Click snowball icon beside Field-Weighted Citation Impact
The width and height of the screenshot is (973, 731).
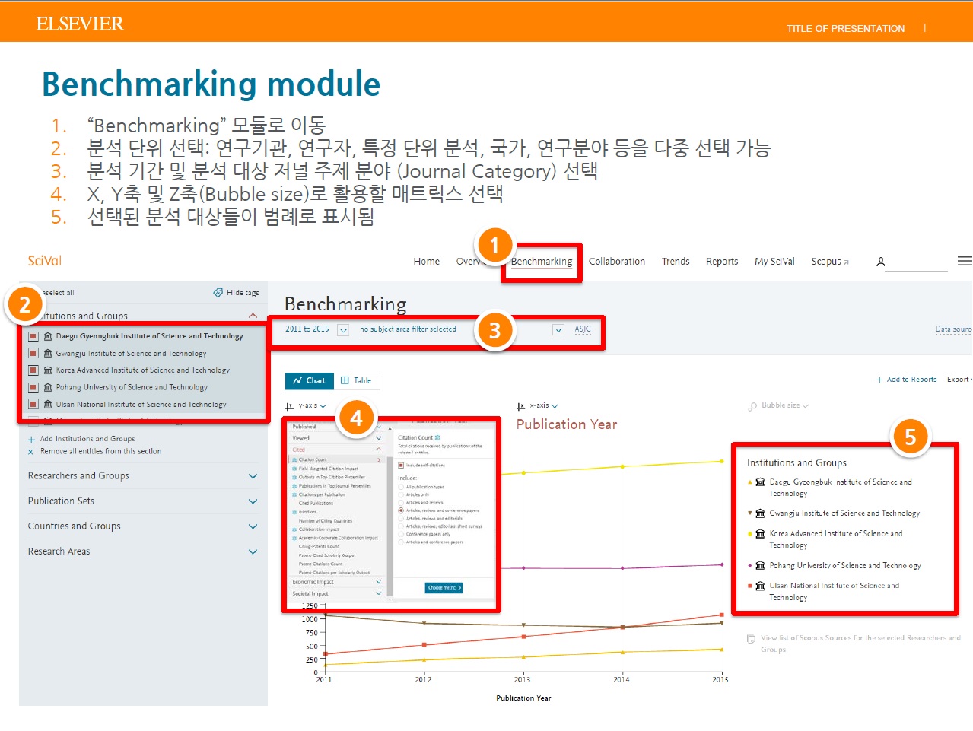(294, 469)
